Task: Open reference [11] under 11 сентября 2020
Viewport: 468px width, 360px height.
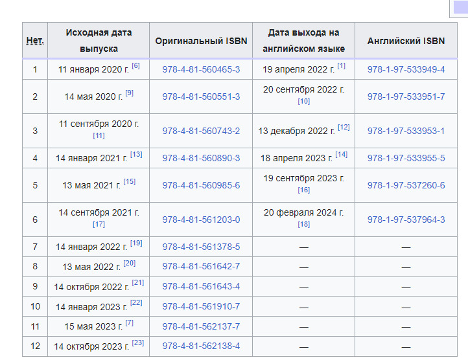Action: 99,135
